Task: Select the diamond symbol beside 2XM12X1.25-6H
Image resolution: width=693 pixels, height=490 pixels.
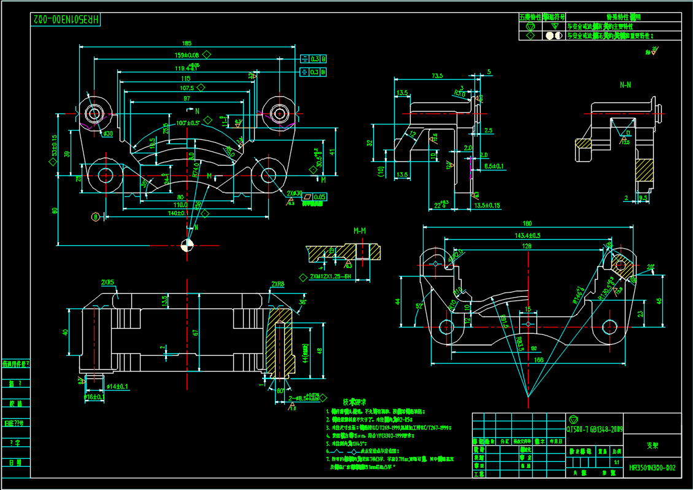Action: coord(302,278)
